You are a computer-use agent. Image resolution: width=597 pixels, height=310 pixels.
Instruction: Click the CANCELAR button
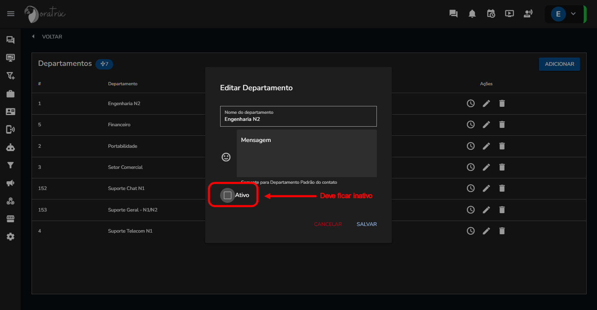(x=328, y=224)
